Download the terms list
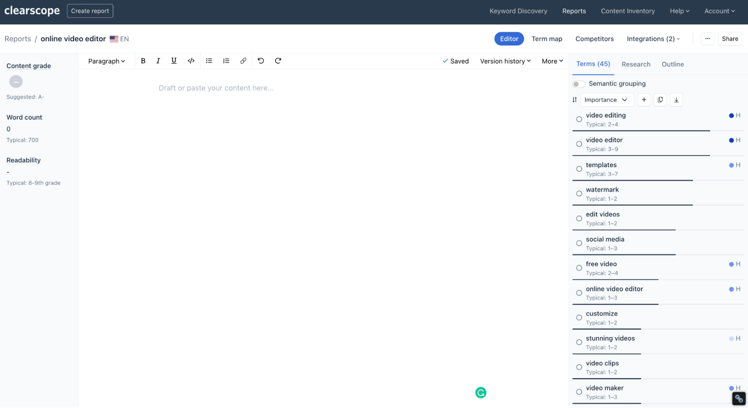Screen dimensions: 748x408 [676, 100]
